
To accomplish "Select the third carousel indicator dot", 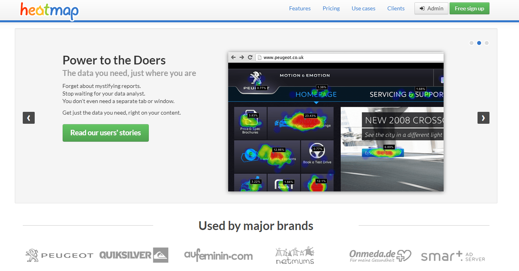I will pyautogui.click(x=487, y=43).
